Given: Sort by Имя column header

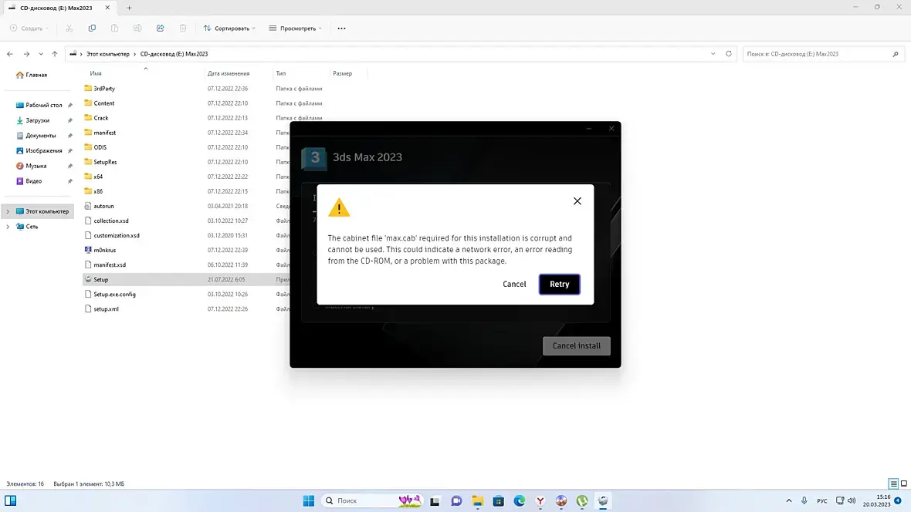Looking at the screenshot, I should (x=96, y=74).
